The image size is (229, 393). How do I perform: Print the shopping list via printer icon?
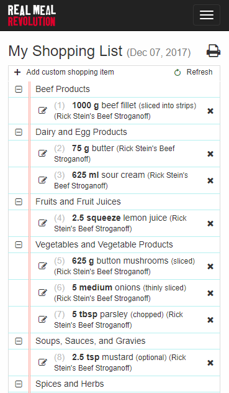click(x=213, y=51)
